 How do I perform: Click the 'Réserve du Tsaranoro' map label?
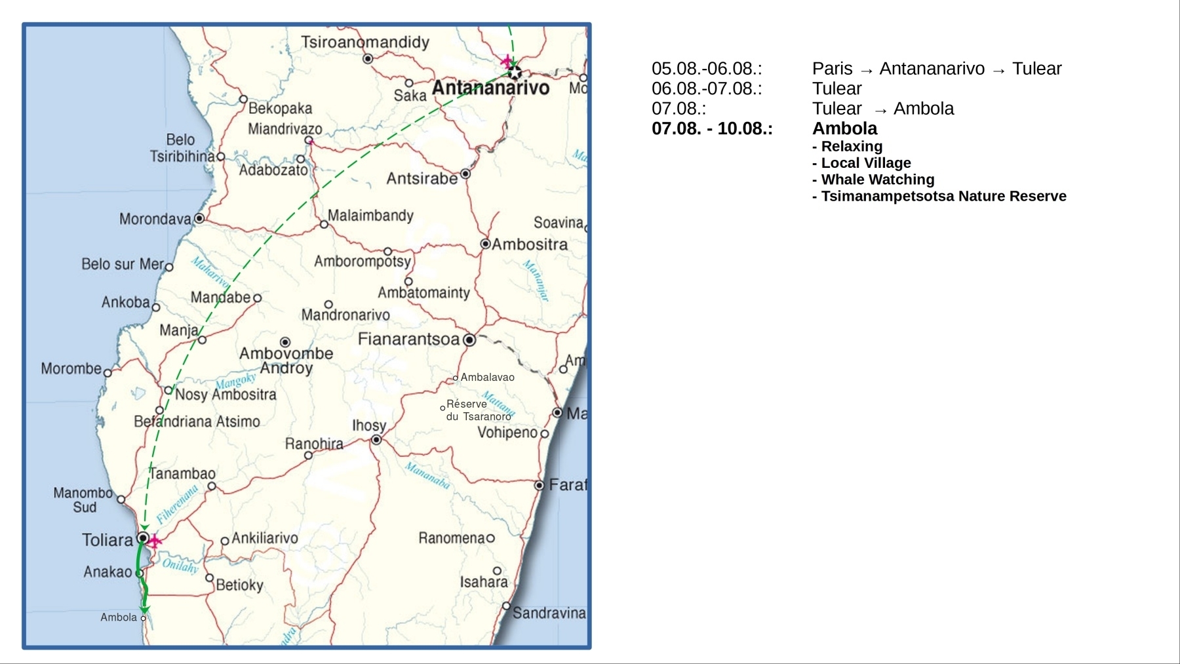(478, 410)
